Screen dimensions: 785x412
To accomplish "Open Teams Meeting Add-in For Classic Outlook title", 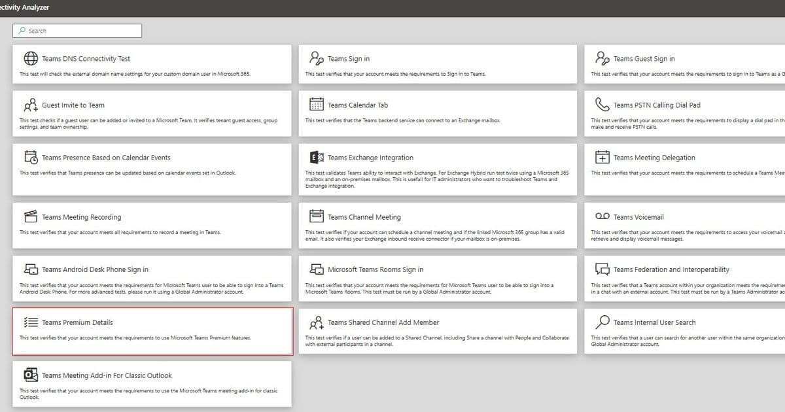I will (x=107, y=375).
